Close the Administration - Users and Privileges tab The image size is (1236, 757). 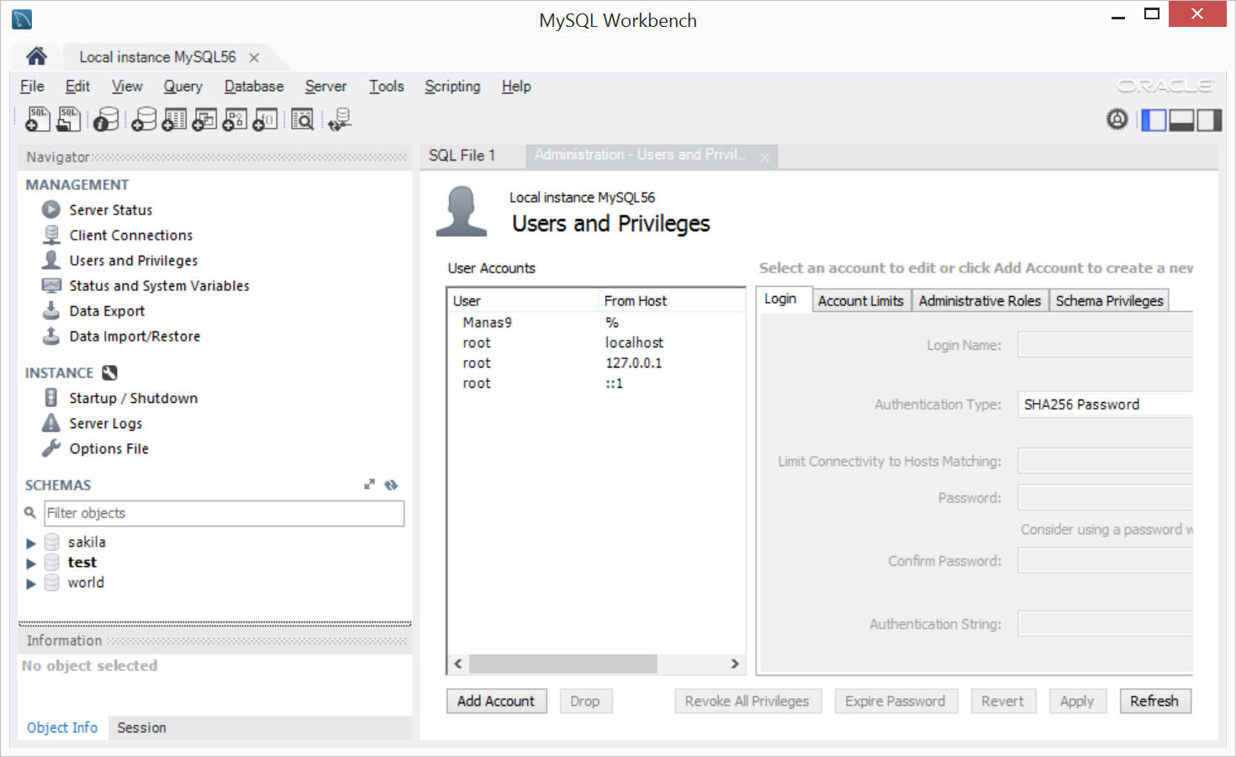(x=764, y=157)
